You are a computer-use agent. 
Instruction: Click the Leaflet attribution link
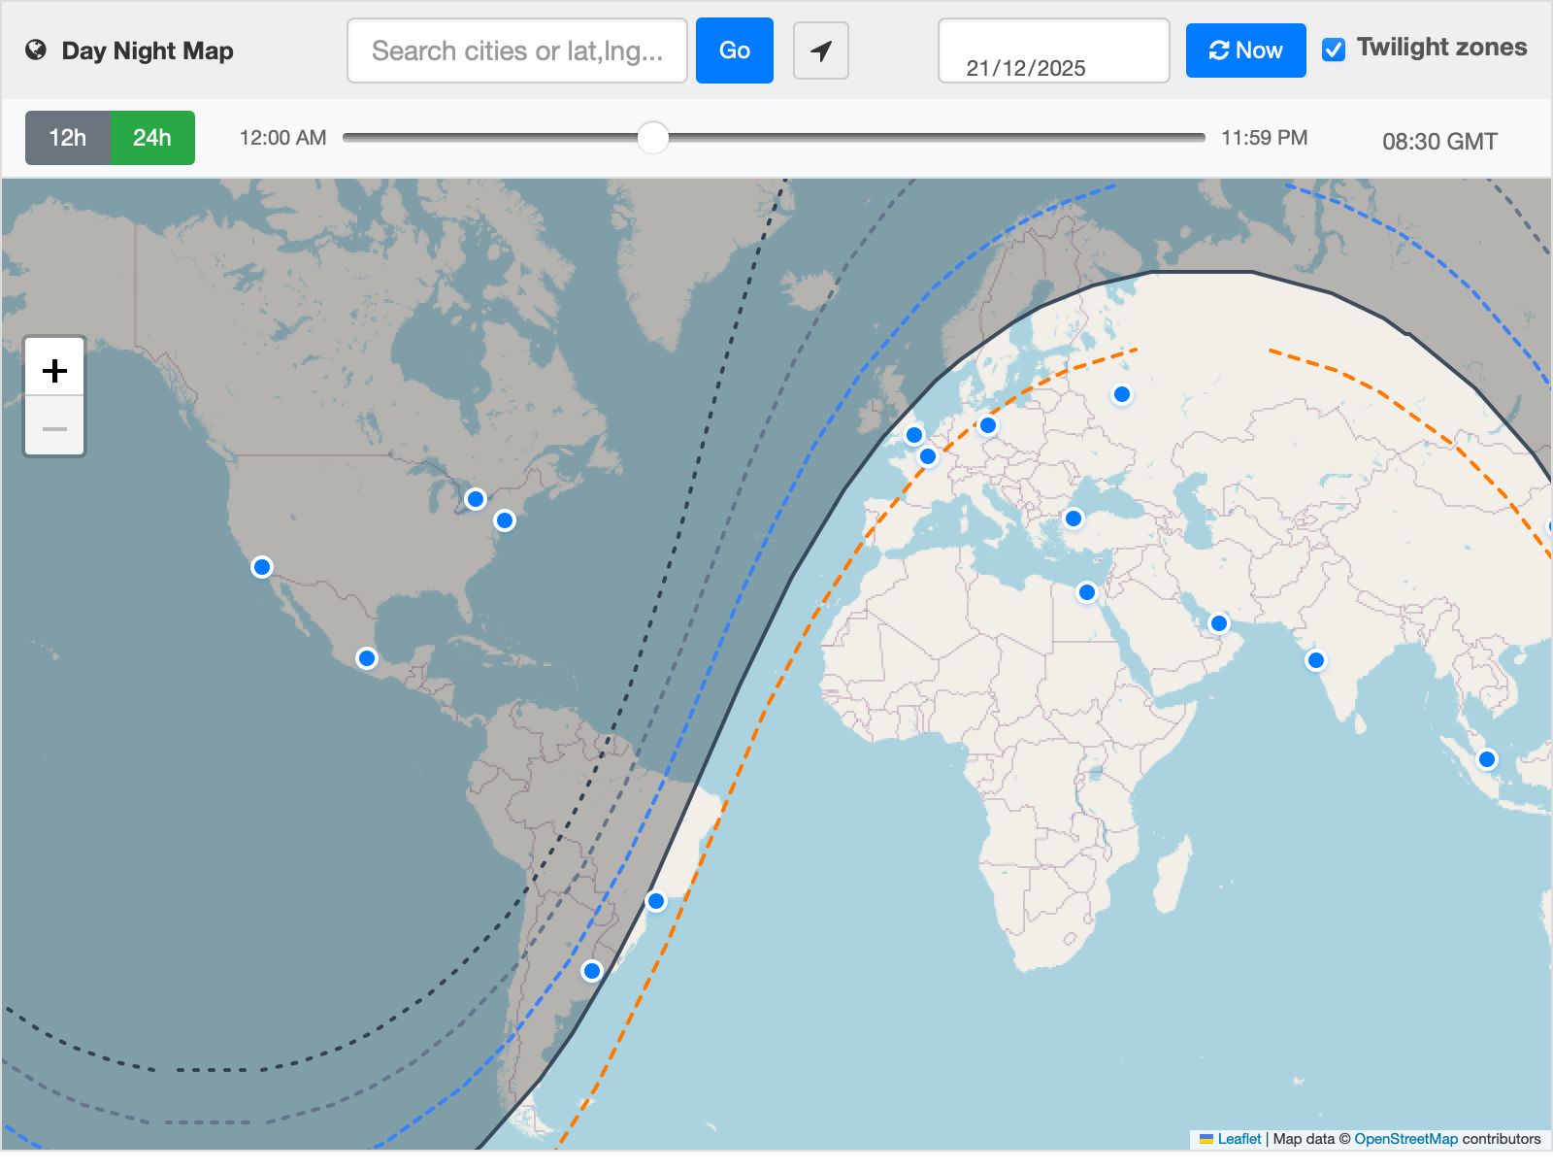(1239, 1139)
